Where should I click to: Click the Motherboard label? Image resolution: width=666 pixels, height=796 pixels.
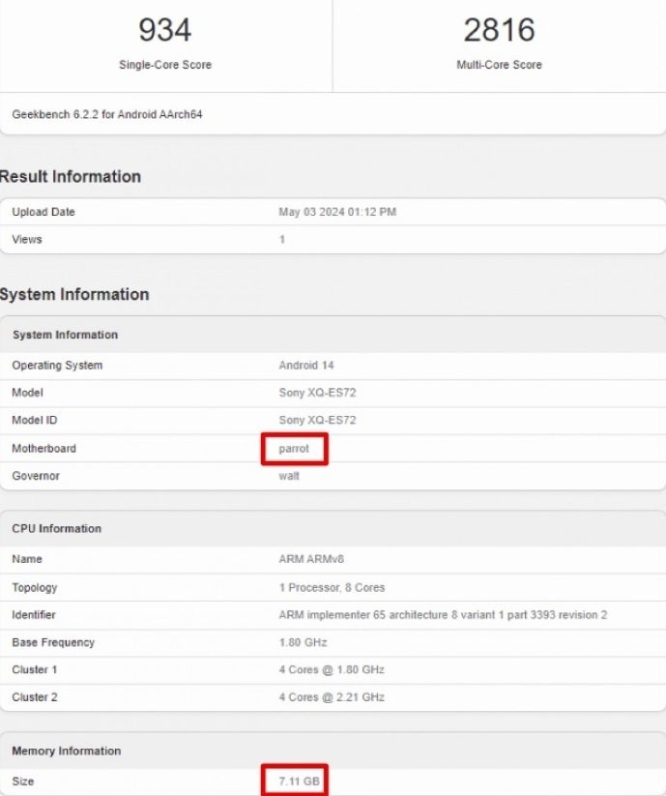(43, 449)
